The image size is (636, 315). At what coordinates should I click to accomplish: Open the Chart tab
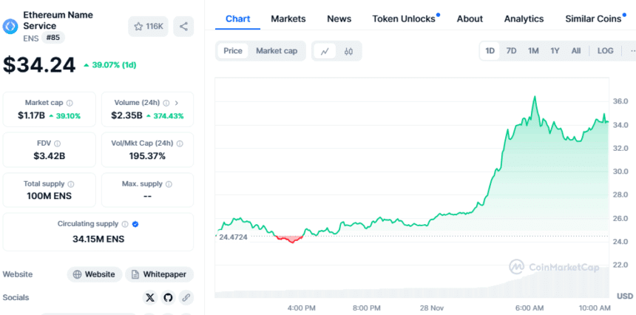point(237,18)
